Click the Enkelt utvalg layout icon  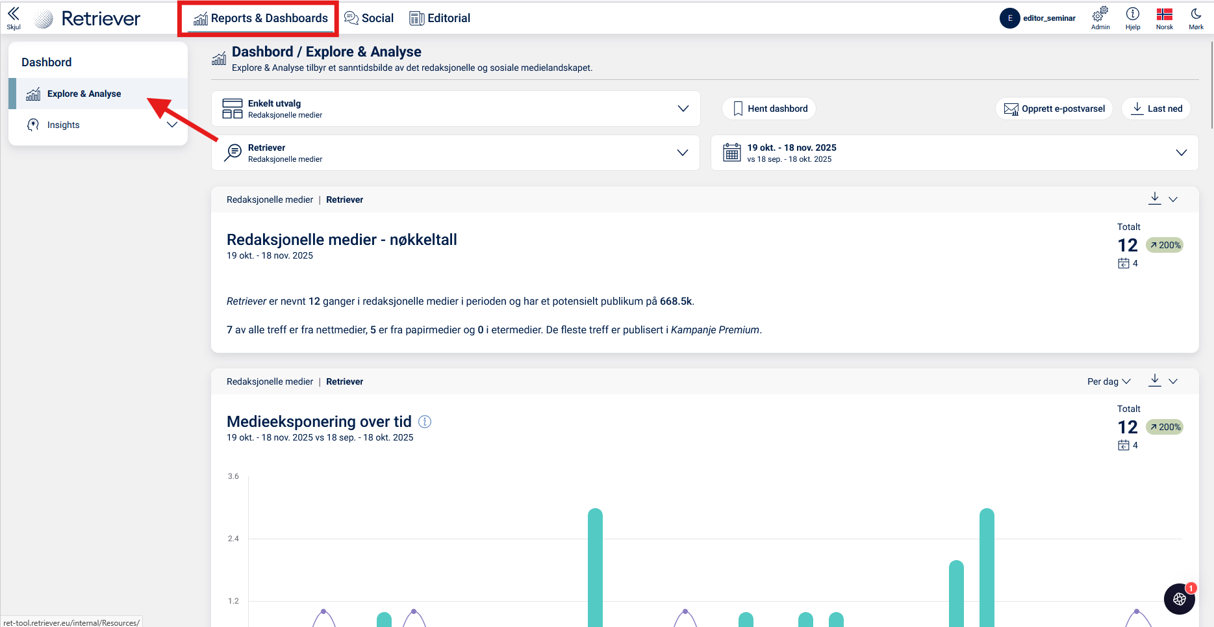pos(233,109)
